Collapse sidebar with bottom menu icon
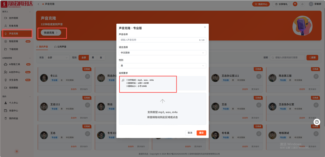Viewport: 325px width, 157px height. coord(17,151)
